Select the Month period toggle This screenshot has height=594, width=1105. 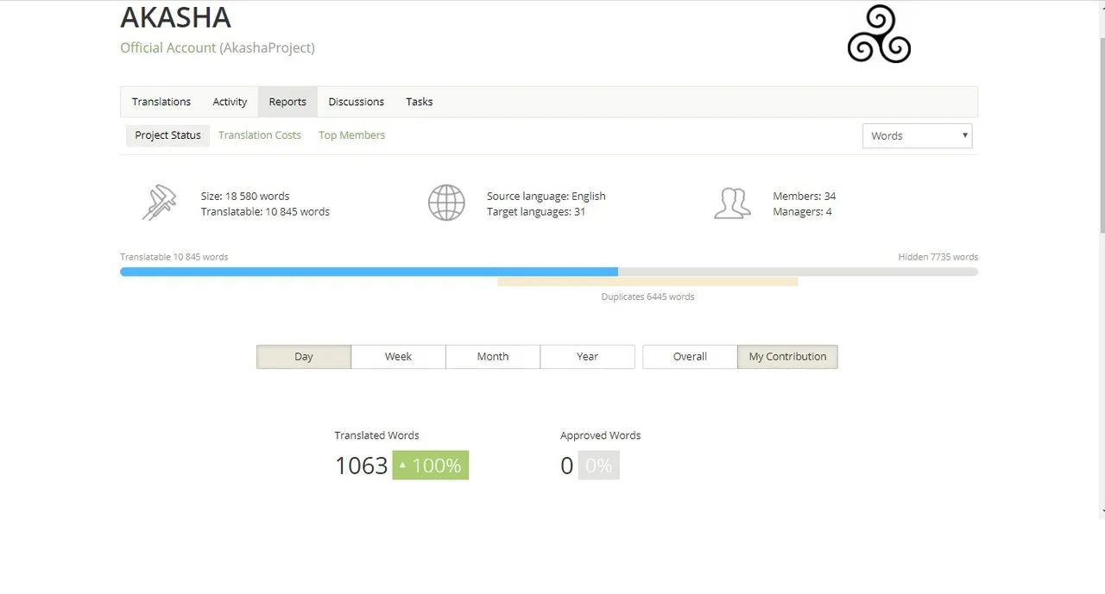(x=493, y=357)
